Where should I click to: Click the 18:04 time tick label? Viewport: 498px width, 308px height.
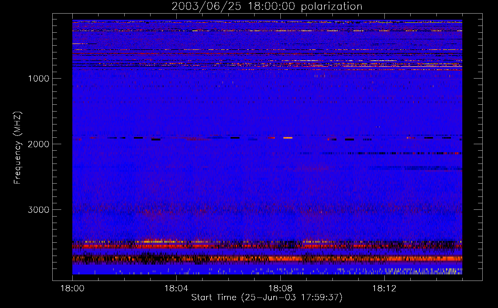176,289
